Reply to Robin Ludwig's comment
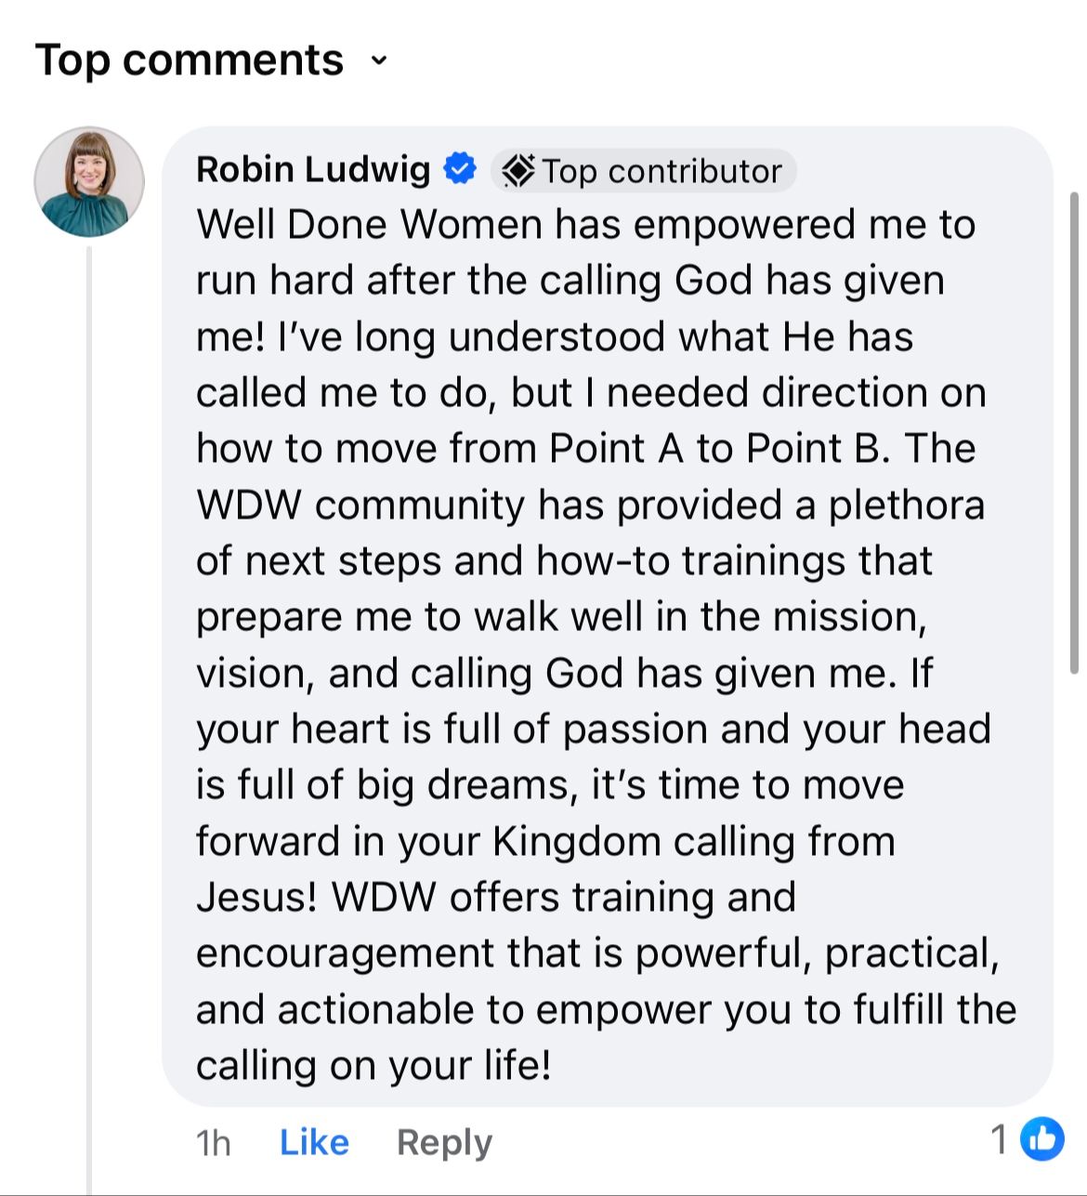 (444, 1142)
